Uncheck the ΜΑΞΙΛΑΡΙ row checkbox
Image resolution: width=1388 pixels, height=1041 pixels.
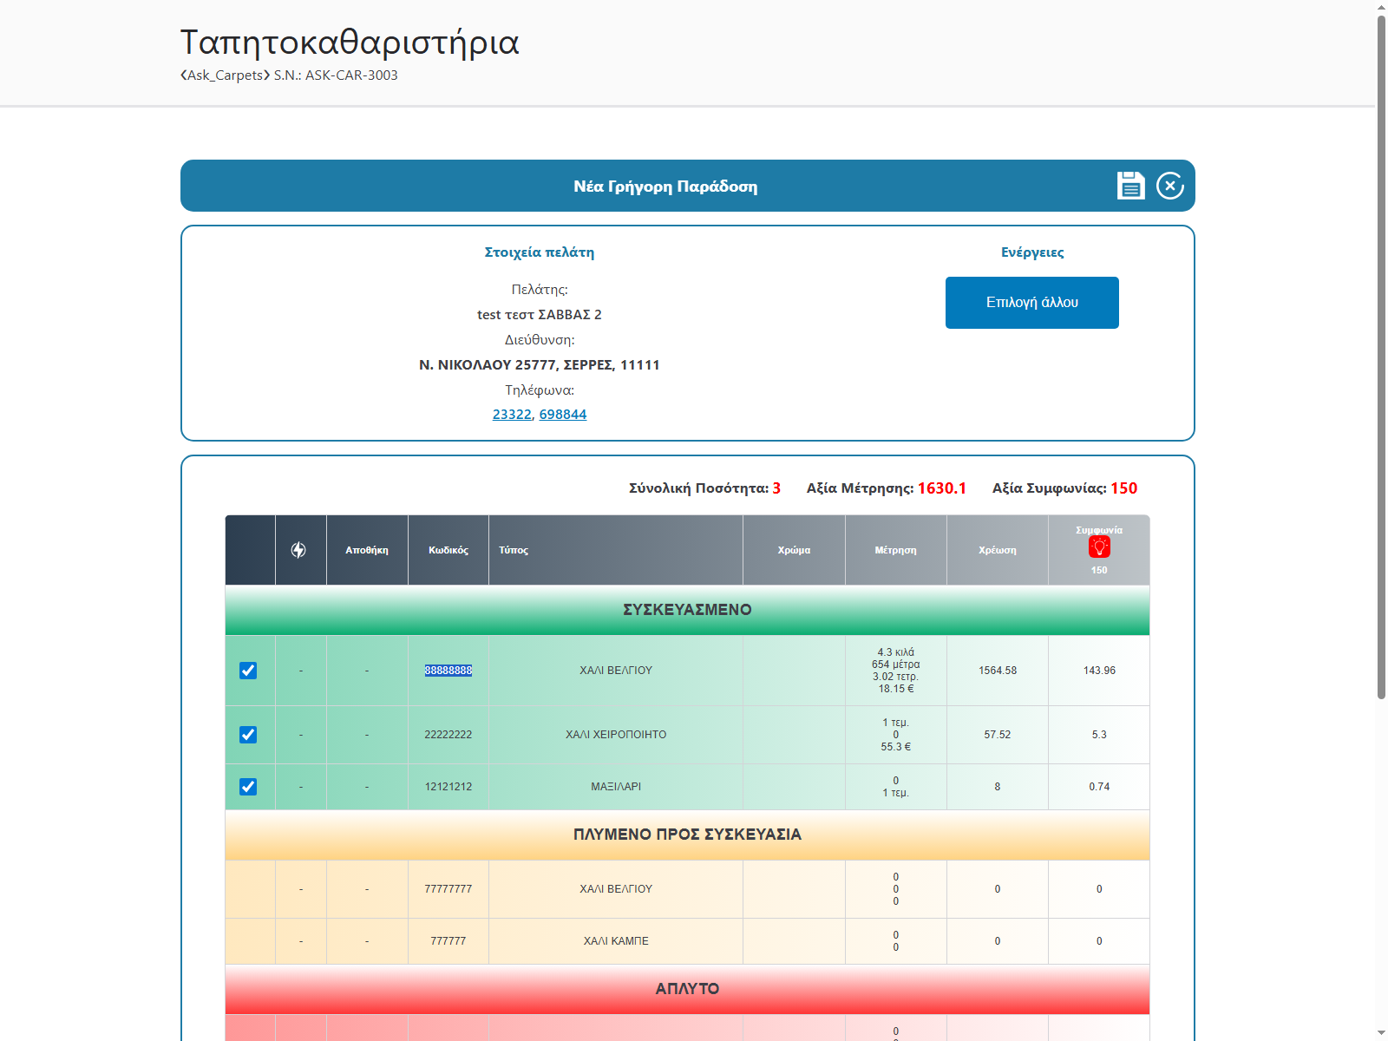248,787
